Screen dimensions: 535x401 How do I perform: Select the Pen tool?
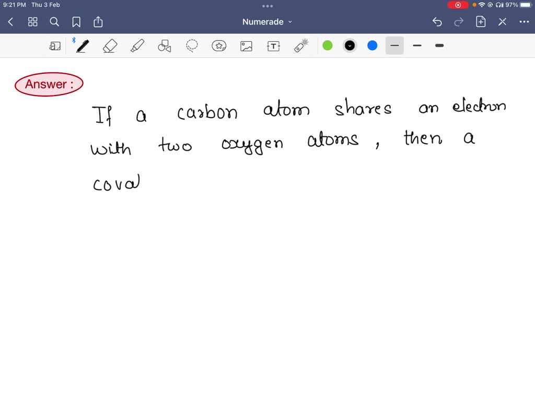(82, 46)
